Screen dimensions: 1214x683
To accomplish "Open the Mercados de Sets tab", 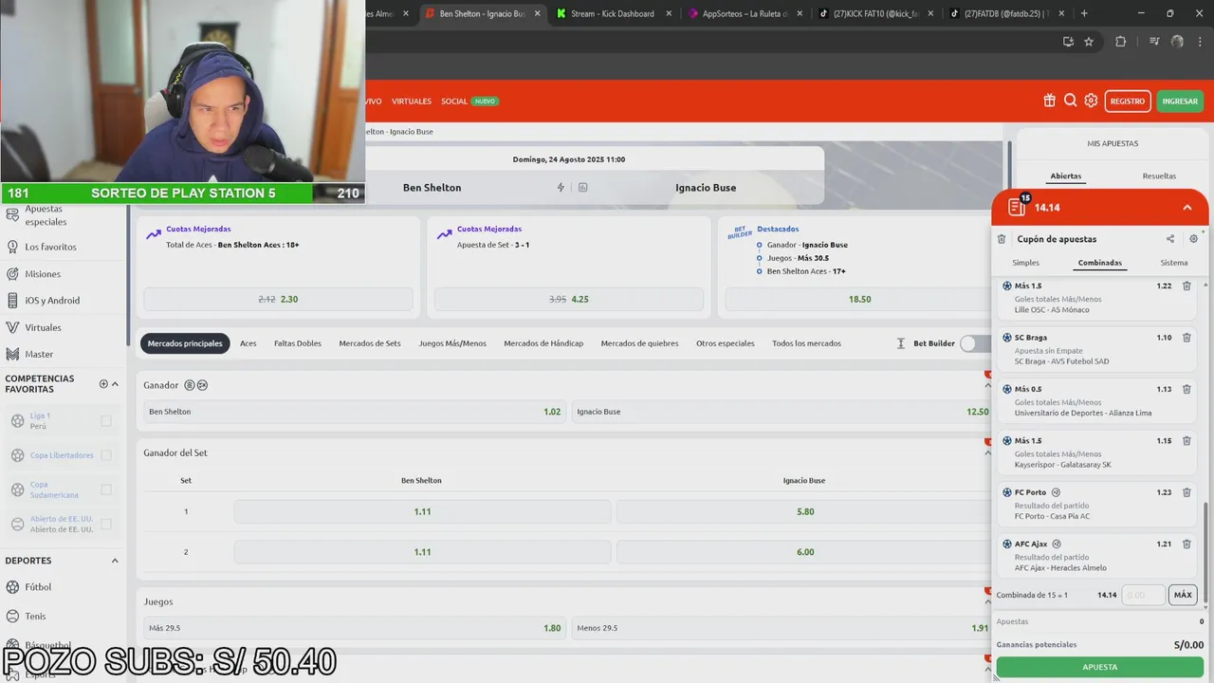I will tap(370, 343).
